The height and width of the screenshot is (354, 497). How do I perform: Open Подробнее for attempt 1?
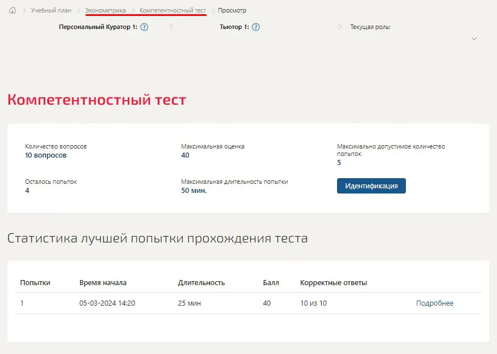(x=434, y=303)
